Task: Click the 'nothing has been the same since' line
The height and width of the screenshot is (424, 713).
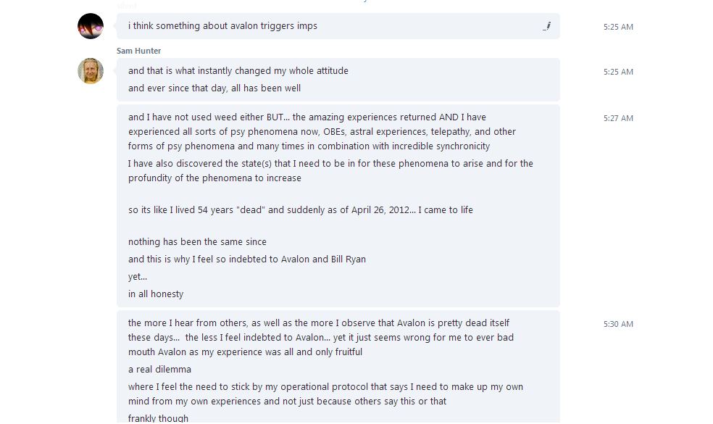Action: click(197, 242)
